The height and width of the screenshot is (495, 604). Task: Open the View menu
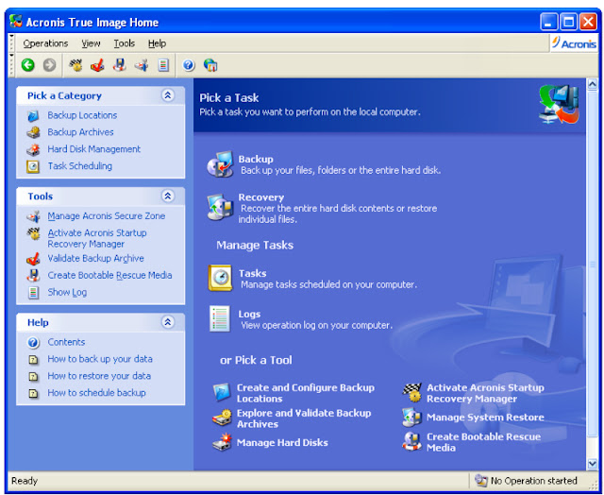tap(91, 43)
